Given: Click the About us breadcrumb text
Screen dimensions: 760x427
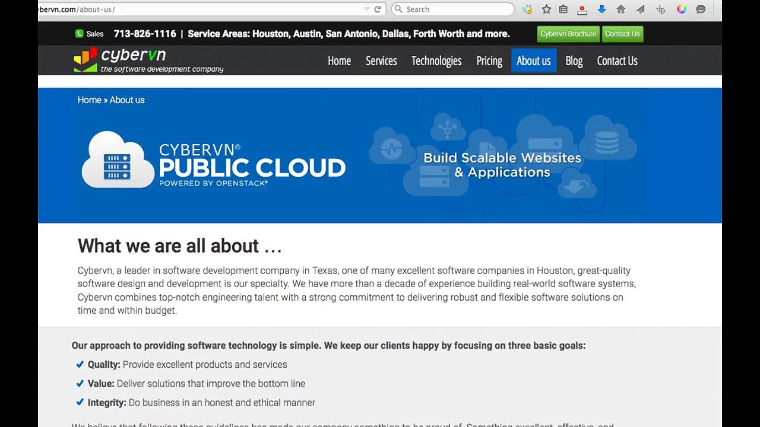Looking at the screenshot, I should (x=127, y=100).
